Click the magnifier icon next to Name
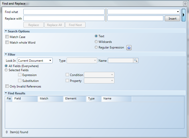This screenshot has width=189, height=138. pyautogui.click(x=136, y=60)
